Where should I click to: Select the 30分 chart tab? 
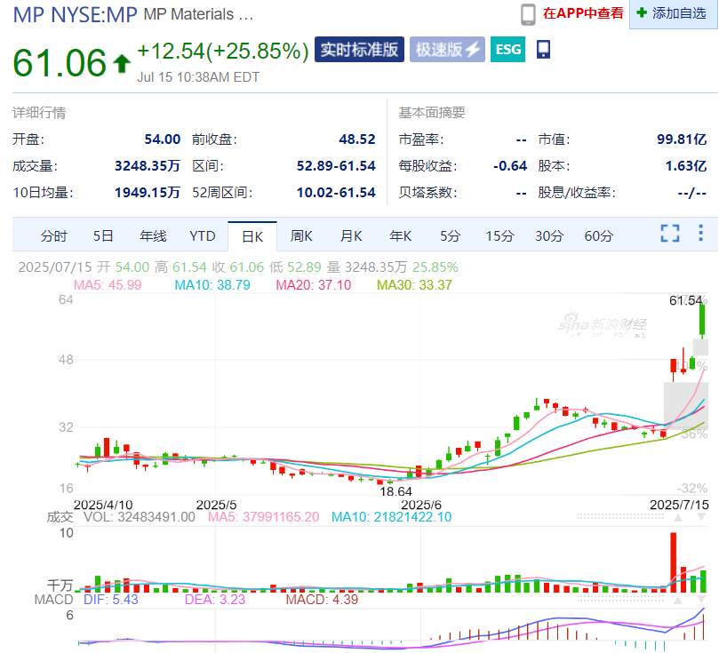coord(549,236)
